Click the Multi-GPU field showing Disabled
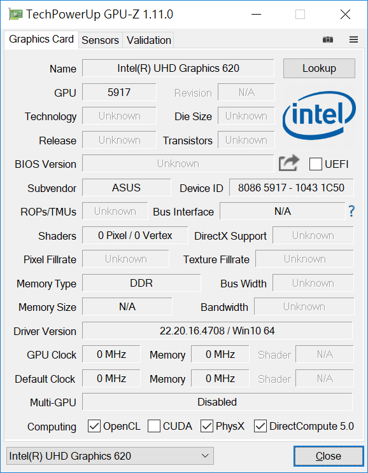Screen dimensions: 368x473 tap(217, 402)
